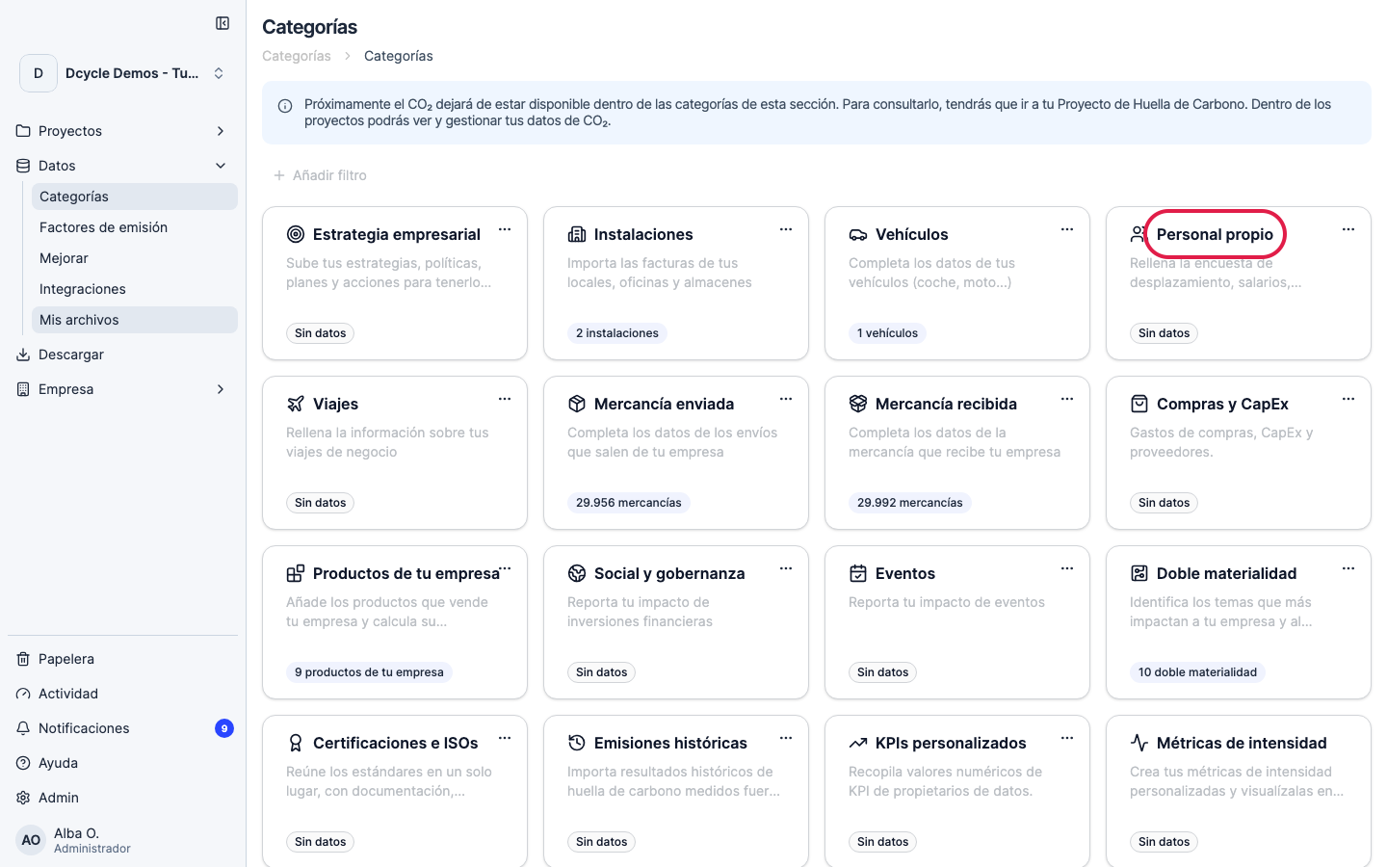Click the Mercancía enviada box icon
1387x867 pixels.
pos(577,404)
